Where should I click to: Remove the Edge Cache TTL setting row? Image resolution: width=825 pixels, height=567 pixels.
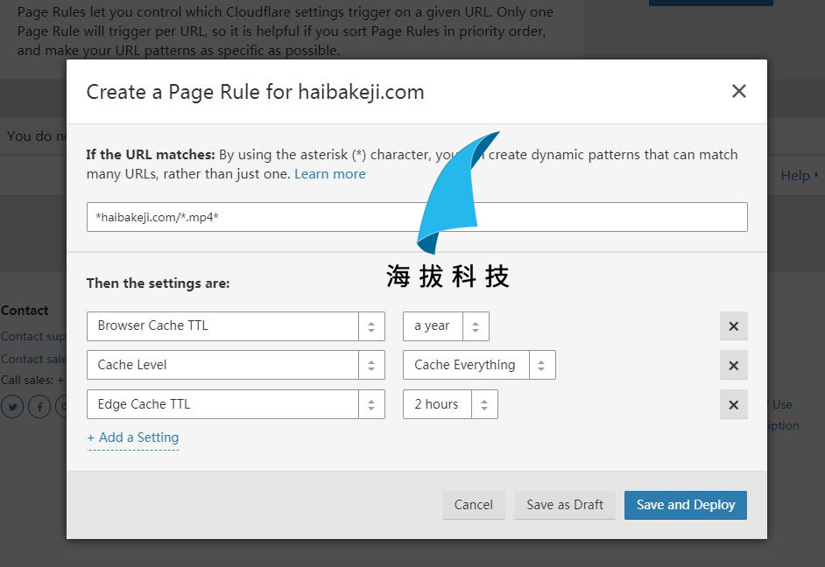point(733,404)
